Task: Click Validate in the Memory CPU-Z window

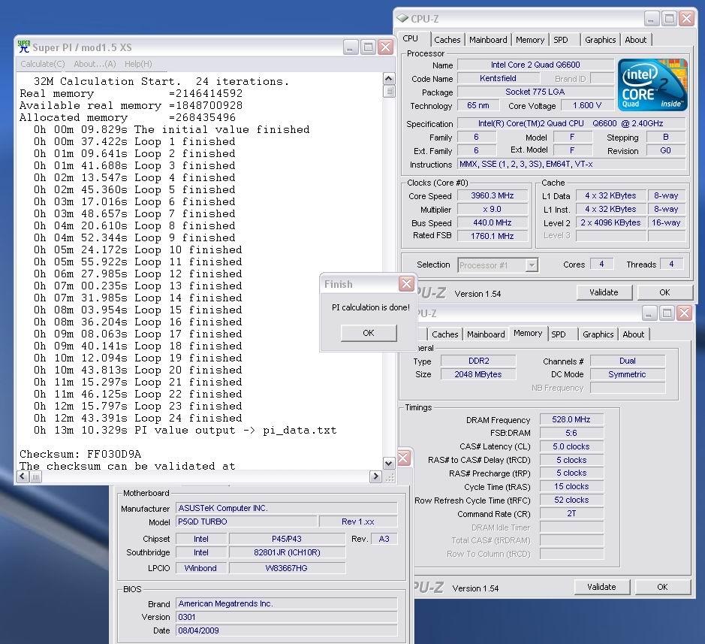Action: (601, 587)
